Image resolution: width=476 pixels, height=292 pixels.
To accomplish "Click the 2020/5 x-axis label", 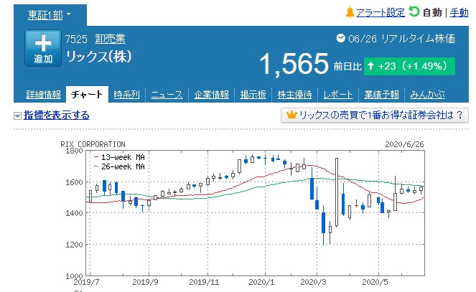I will pos(375,282).
